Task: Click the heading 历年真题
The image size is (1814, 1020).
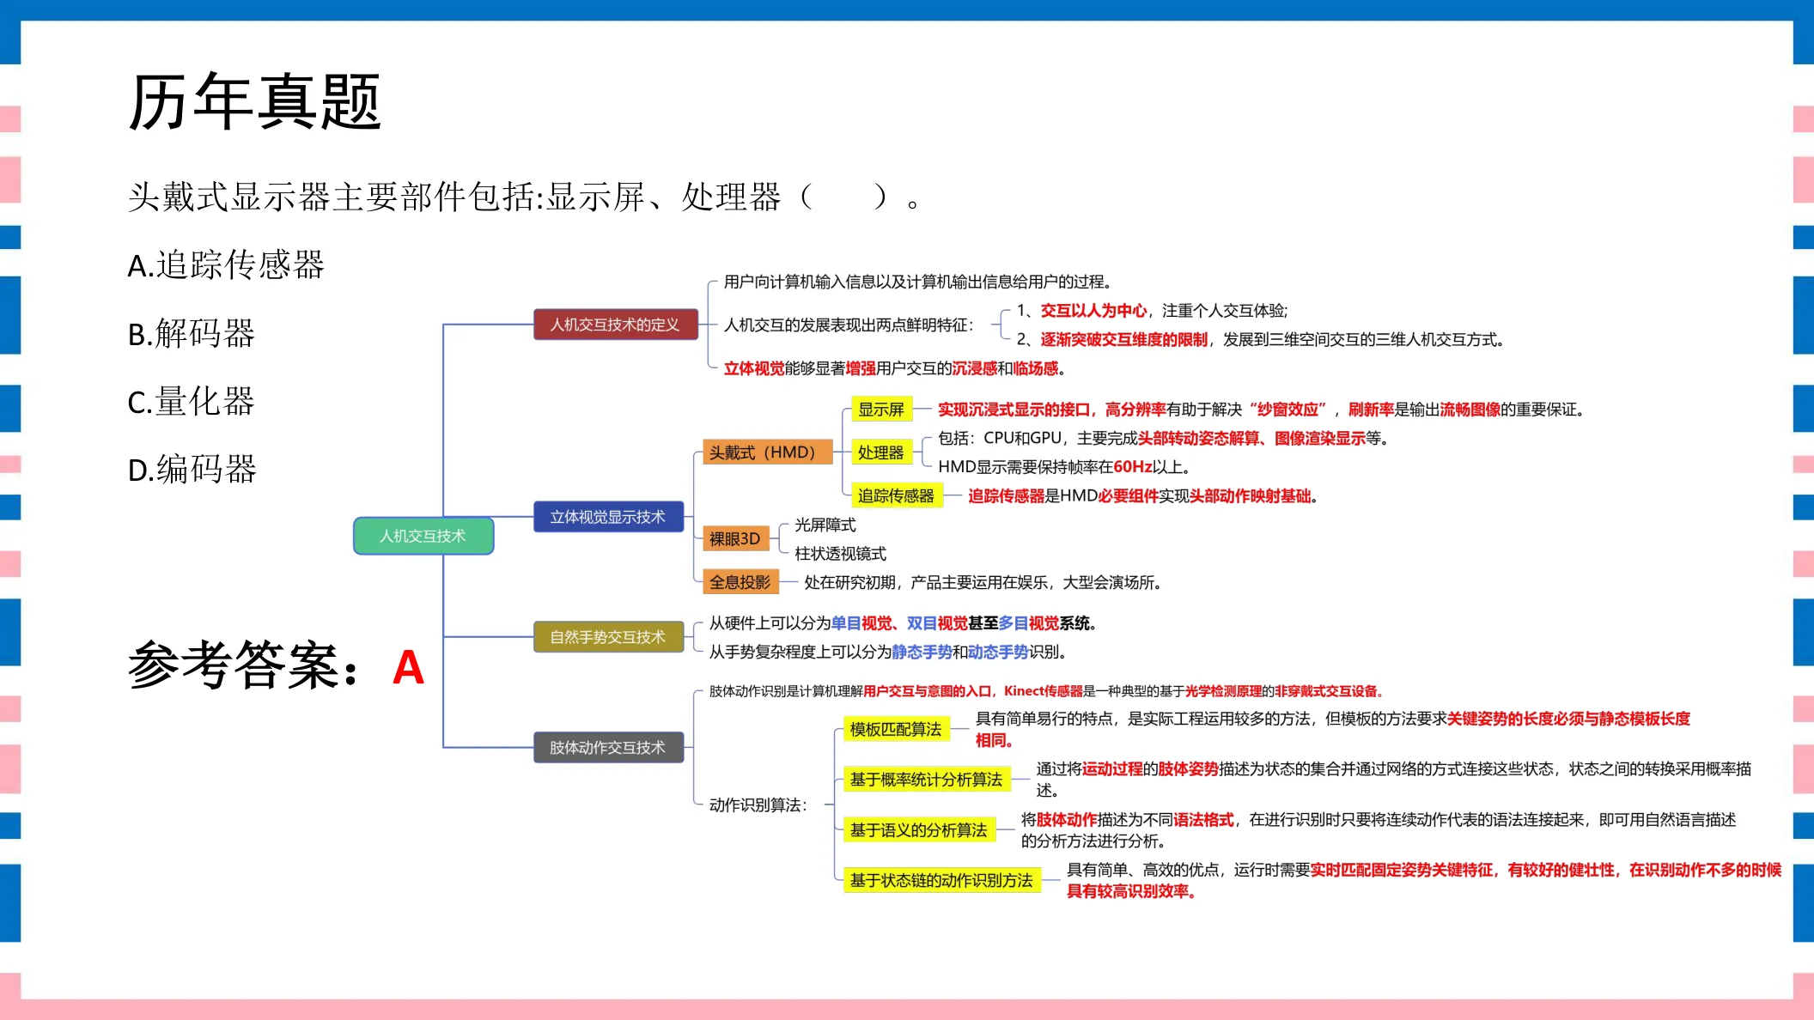Action: click(254, 101)
